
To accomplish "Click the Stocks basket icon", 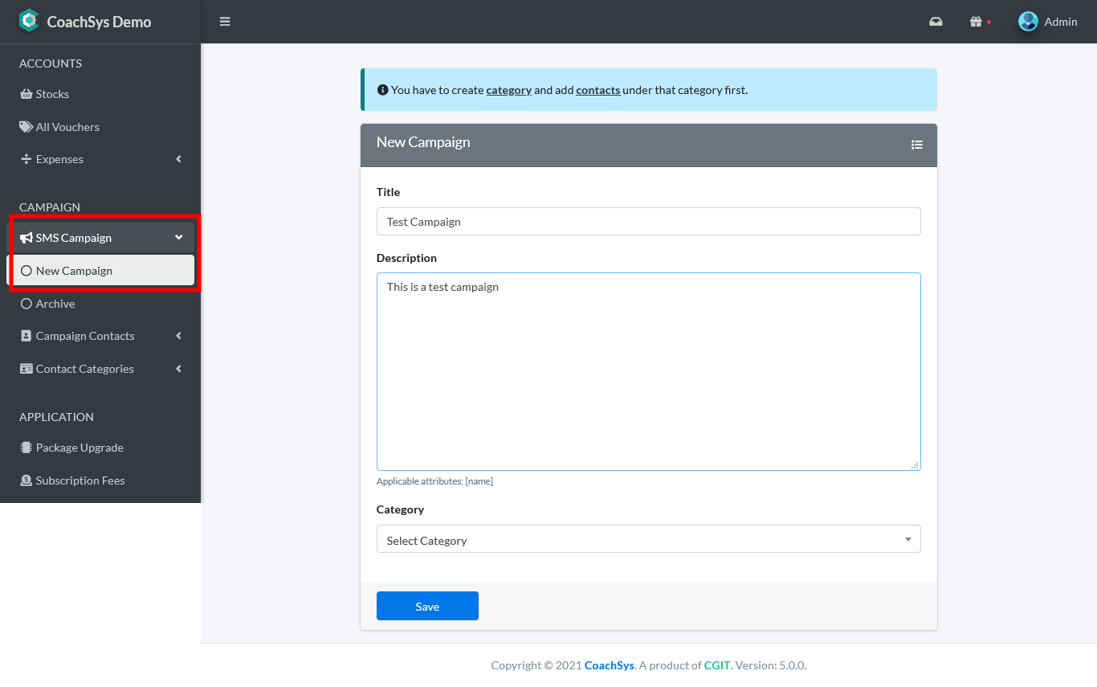I will (27, 94).
